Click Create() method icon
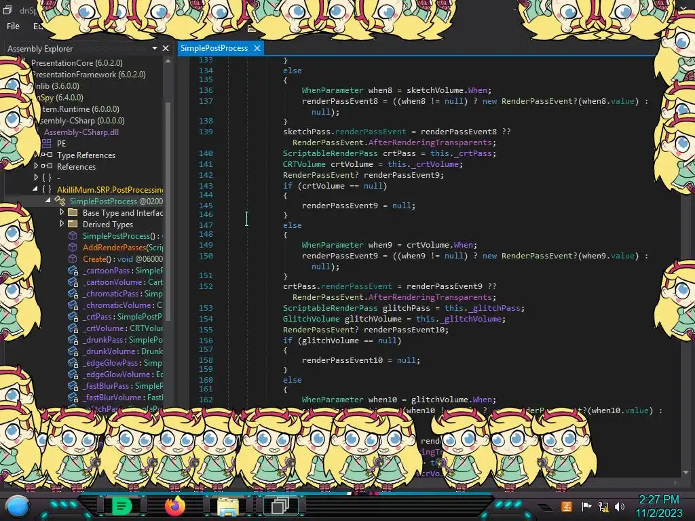Viewport: 695px width, 521px height. pos(73,258)
